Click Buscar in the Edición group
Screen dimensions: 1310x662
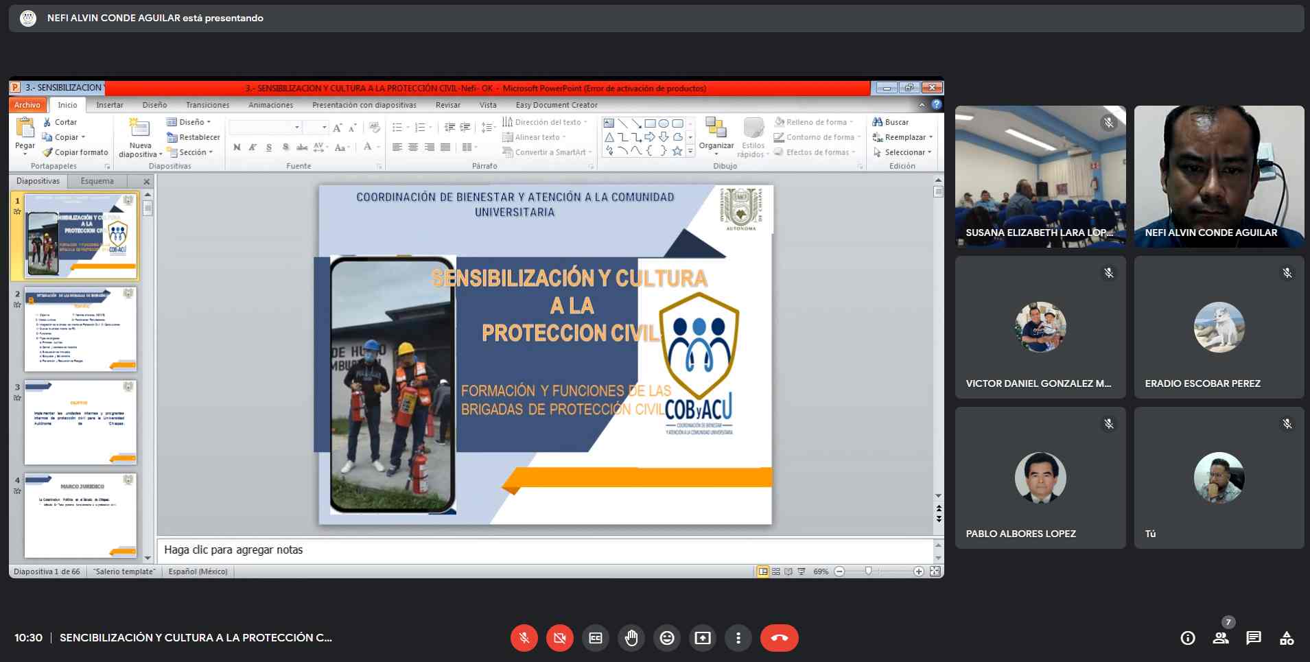coord(891,122)
